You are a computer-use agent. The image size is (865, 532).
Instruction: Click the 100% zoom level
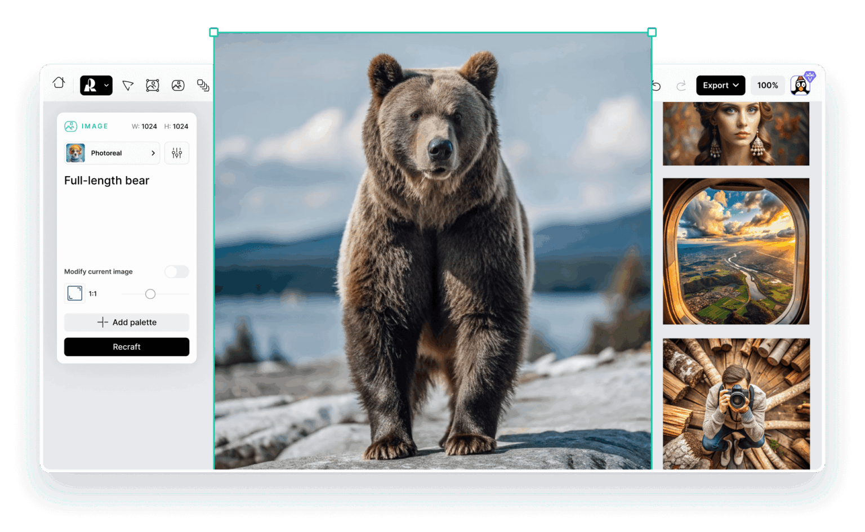(x=768, y=86)
